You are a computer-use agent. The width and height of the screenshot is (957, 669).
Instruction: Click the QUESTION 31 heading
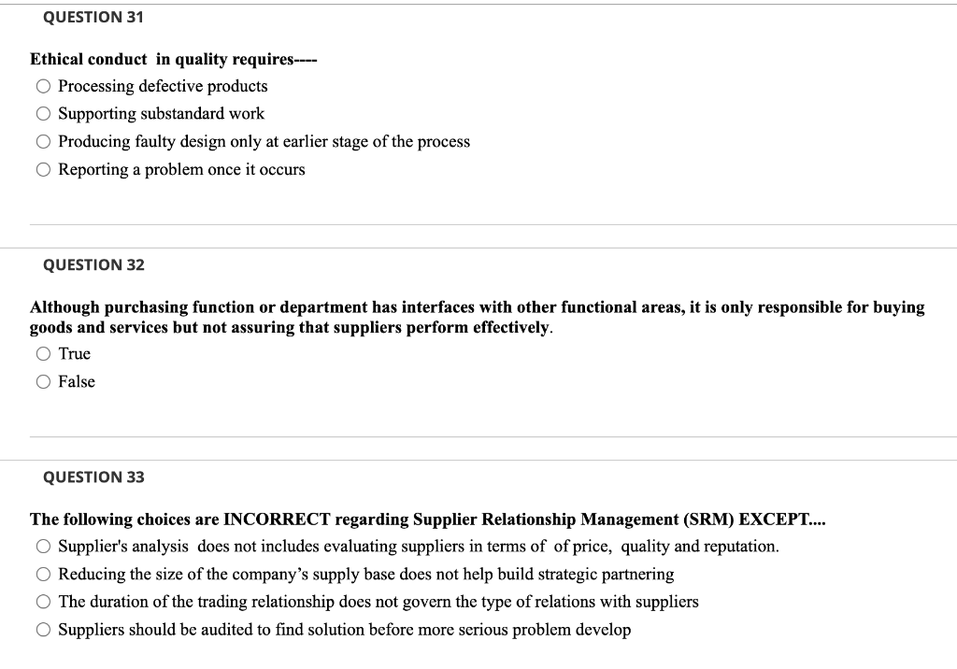coord(93,16)
